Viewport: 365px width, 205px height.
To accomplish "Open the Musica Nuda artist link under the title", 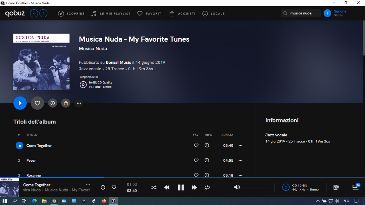I will [x=93, y=48].
